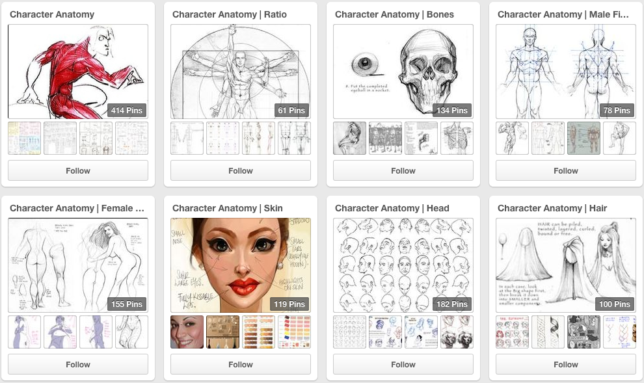Follow the Character Anatomy board
The height and width of the screenshot is (383, 644).
(x=78, y=170)
